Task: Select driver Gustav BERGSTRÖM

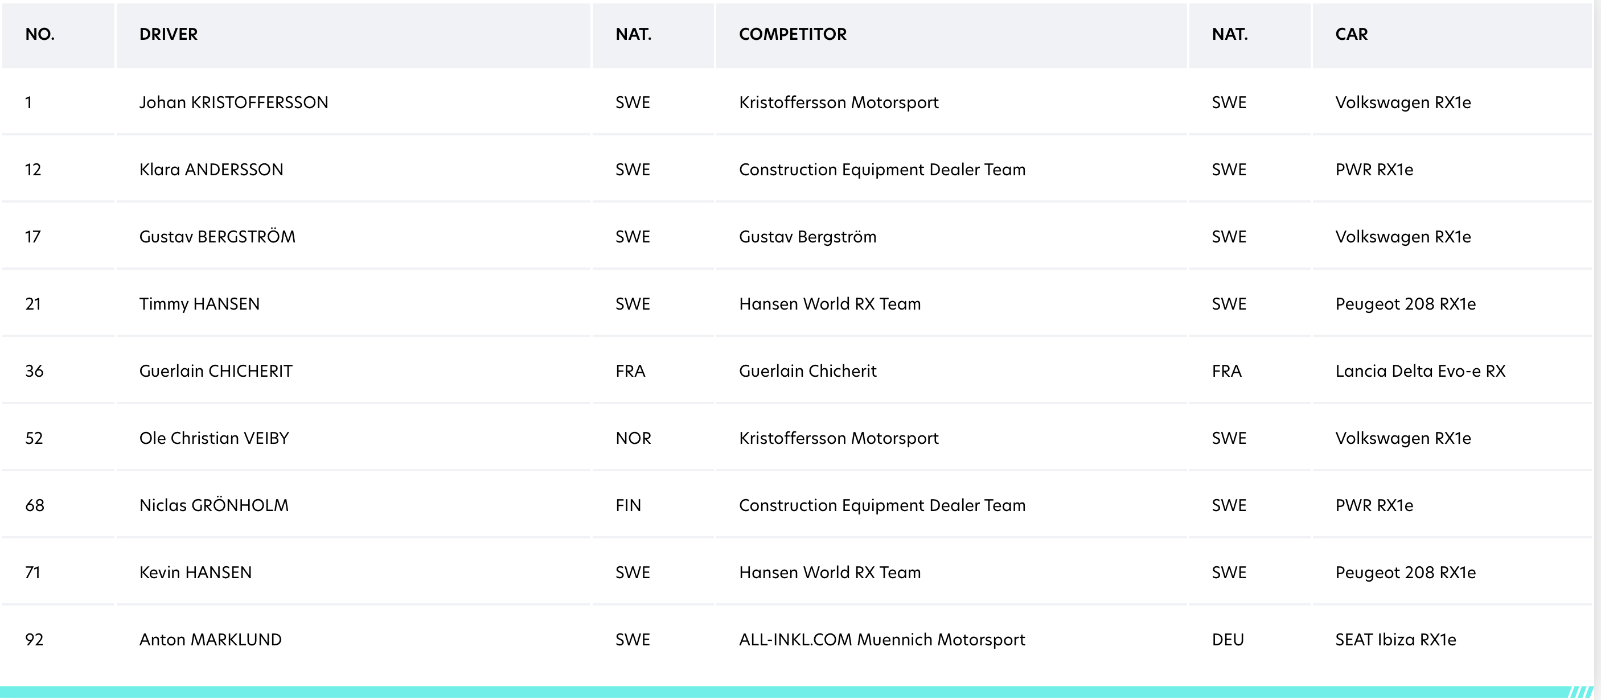Action: pos(217,237)
